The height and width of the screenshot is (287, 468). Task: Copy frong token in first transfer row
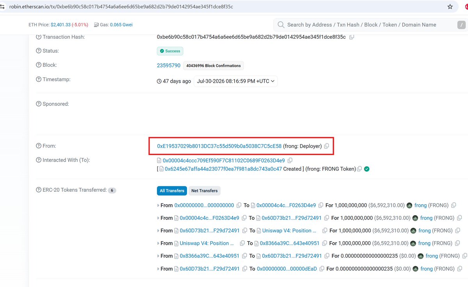point(454,205)
